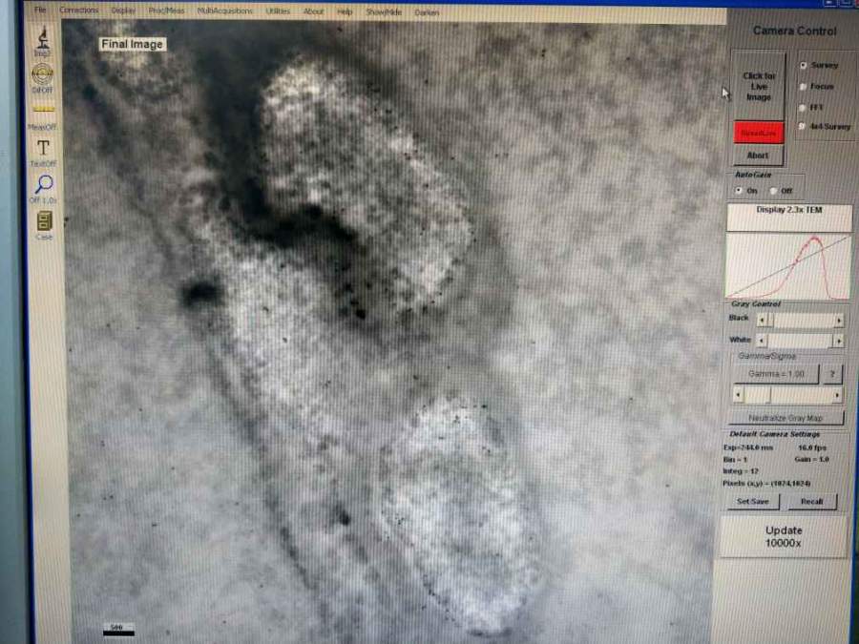The height and width of the screenshot is (644, 859).
Task: Open the Display menu
Action: coord(123,10)
